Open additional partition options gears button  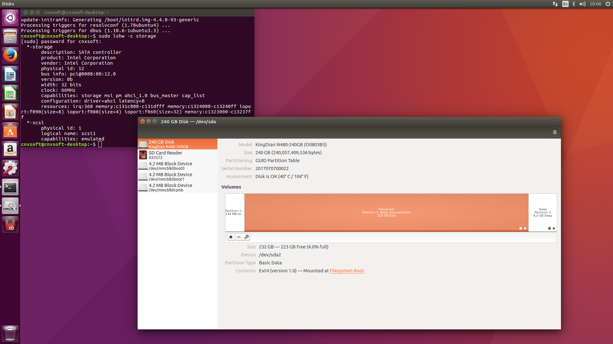point(246,237)
